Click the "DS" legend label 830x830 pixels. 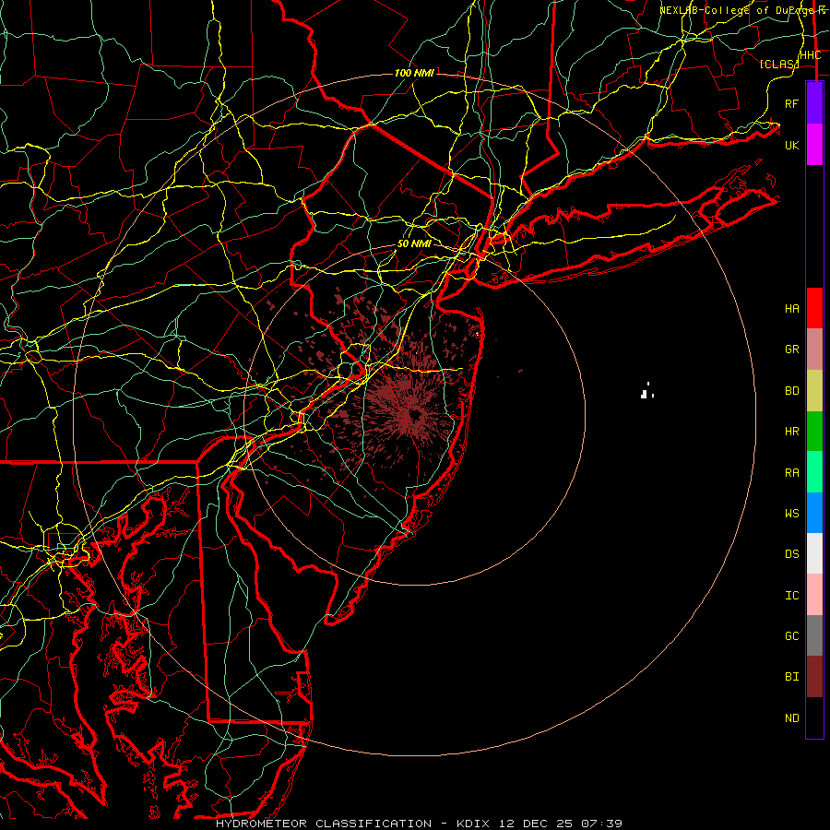[792, 554]
